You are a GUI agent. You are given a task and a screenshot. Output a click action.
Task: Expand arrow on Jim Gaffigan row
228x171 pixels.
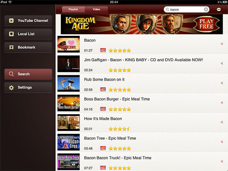pos(222,63)
